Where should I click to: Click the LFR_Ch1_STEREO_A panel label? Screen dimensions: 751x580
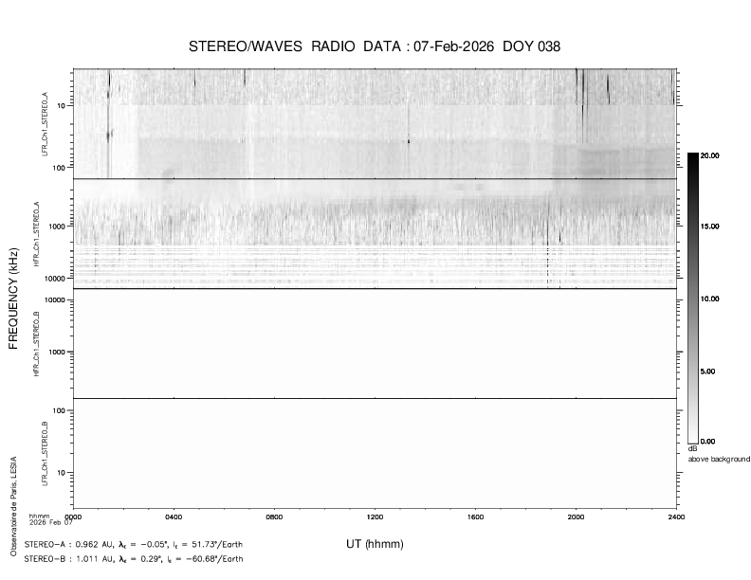(45, 124)
